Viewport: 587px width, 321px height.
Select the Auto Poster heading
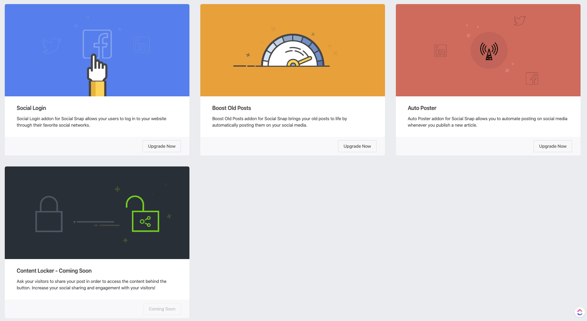[x=422, y=108]
